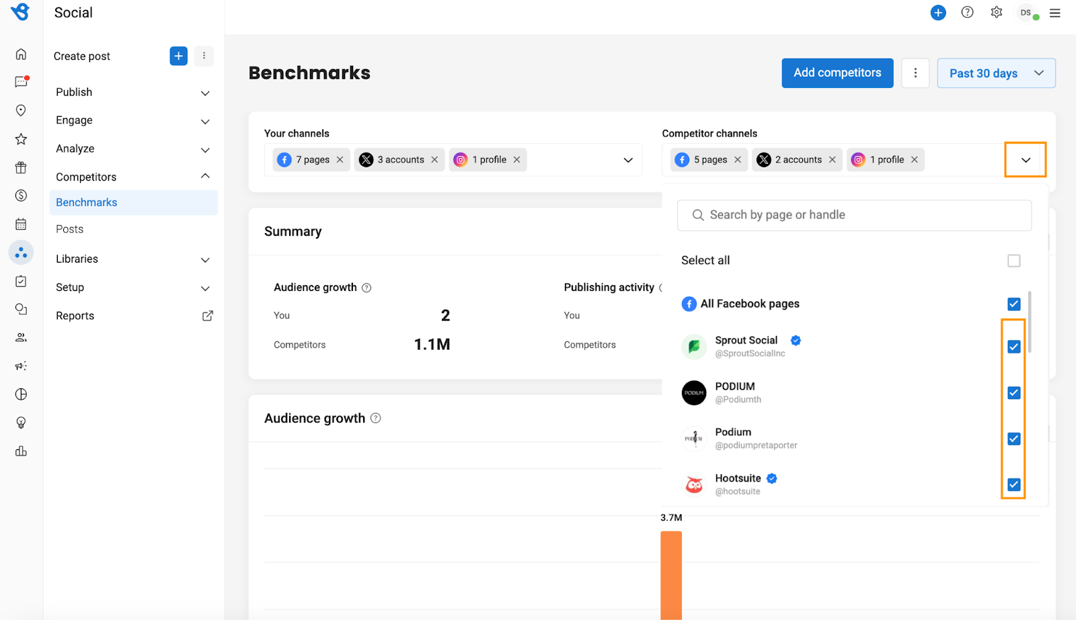
Task: Uncheck the PODIUM @Podiumth checkbox
Action: (1014, 393)
